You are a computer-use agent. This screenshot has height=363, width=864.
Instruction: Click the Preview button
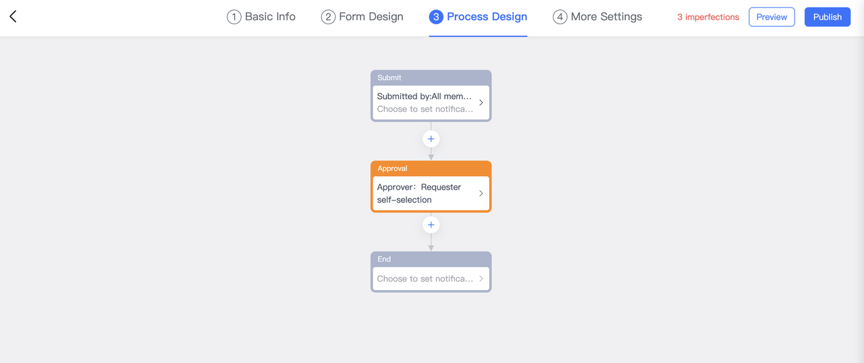772,17
